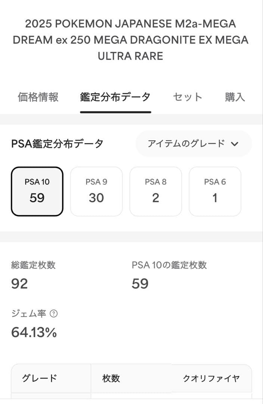Screen dimensions: 263x404
Task: Click the count 30 in the PSA 9 box
Action: click(x=96, y=198)
